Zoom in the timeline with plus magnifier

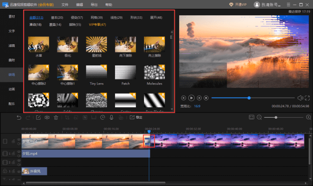tap(308, 117)
